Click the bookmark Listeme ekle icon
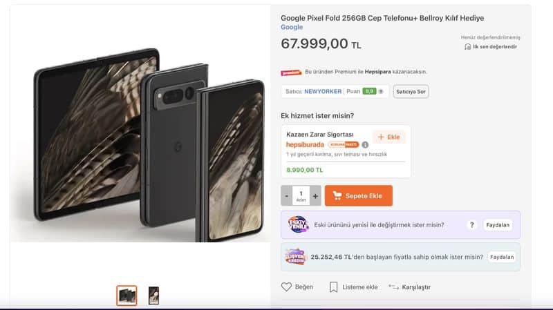Viewport: 553px width, 310px height. (333, 287)
